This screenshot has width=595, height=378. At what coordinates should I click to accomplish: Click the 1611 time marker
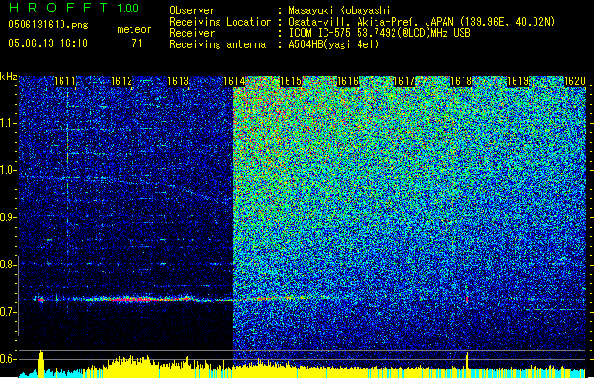point(65,81)
